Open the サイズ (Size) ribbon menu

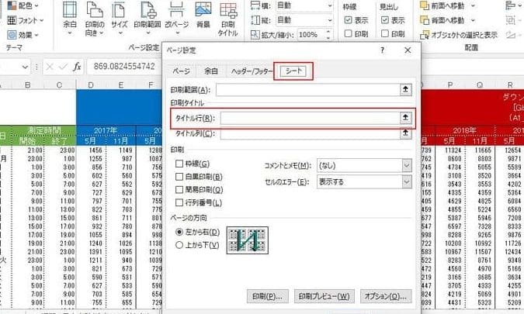[120, 19]
